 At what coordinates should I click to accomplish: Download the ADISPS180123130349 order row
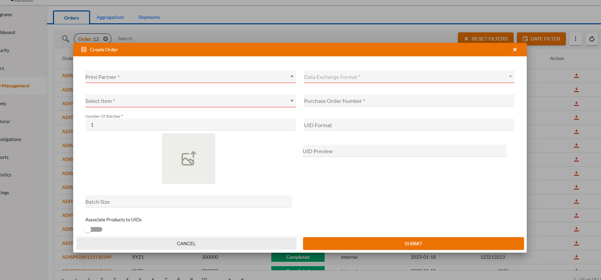(576, 257)
